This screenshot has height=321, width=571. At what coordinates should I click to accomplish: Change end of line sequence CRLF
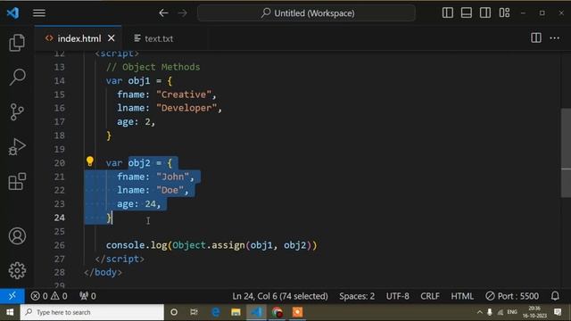pyautogui.click(x=430, y=296)
